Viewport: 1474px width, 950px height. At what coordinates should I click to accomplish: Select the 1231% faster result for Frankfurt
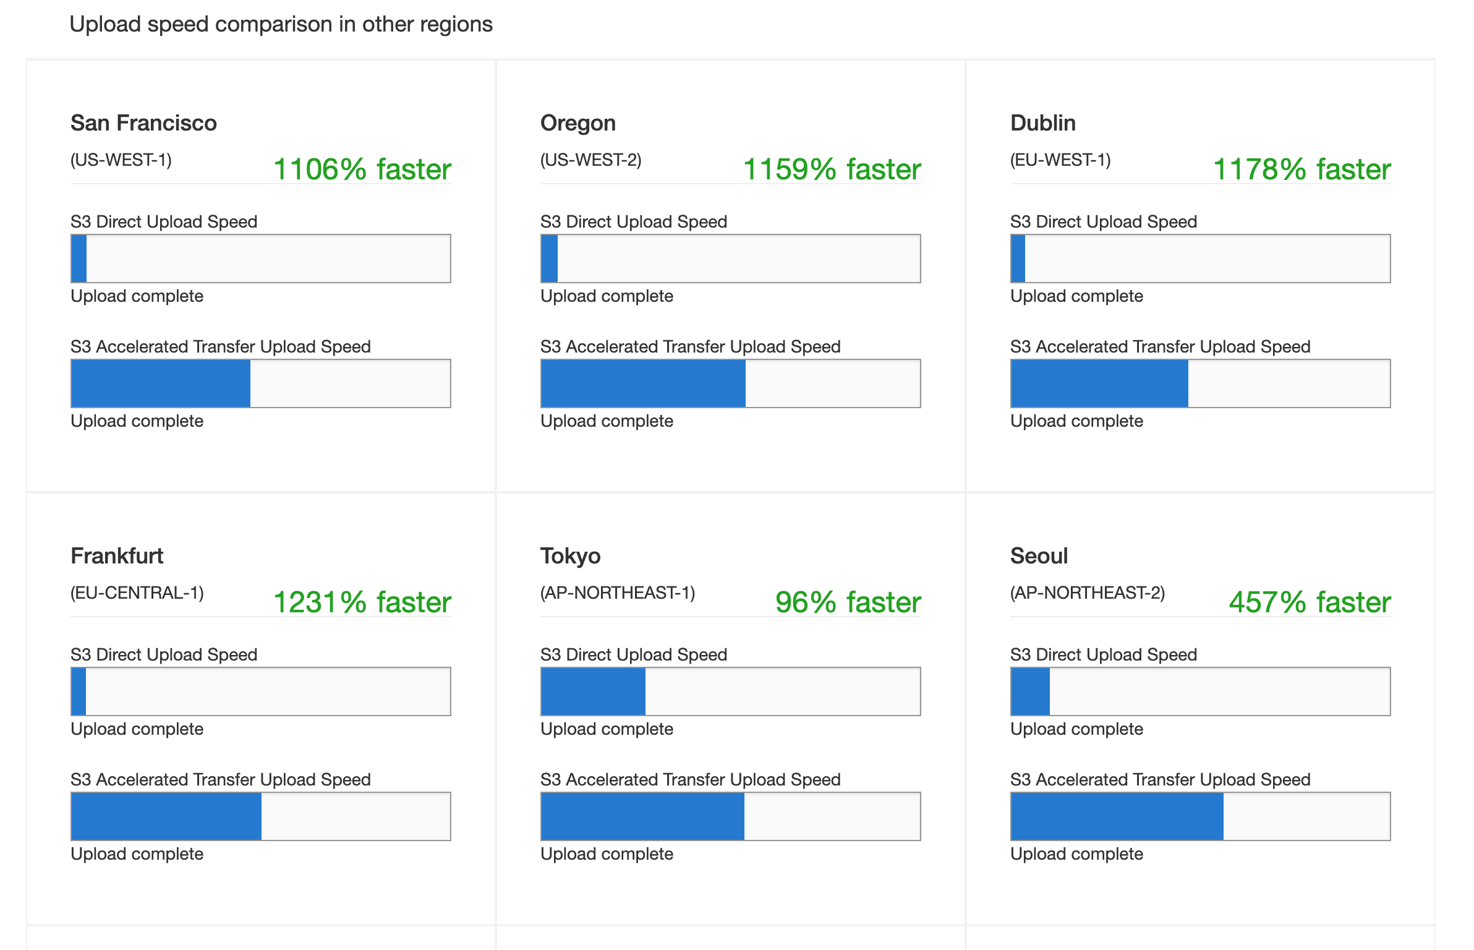click(x=362, y=601)
